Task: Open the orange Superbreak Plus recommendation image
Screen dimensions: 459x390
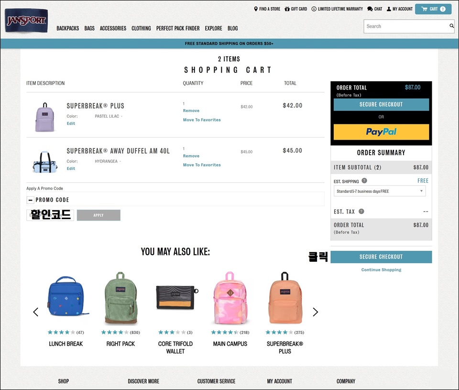Action: (x=285, y=298)
